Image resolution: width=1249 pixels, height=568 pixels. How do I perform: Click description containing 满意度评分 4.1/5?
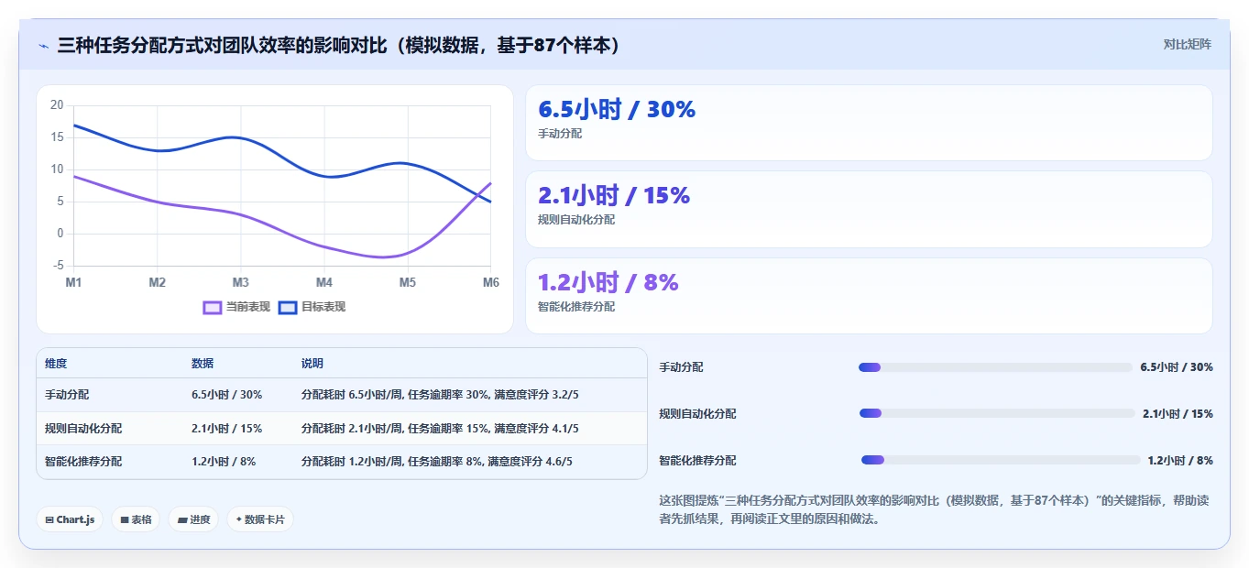click(x=440, y=428)
